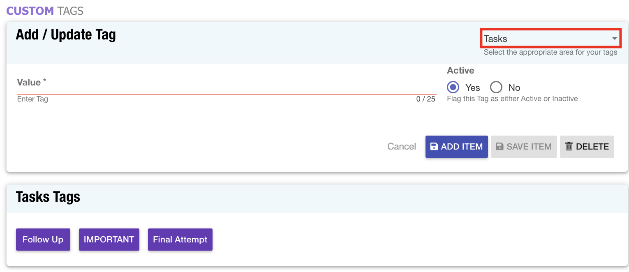Click the floppy disk icon on SAVE ITEM
This screenshot has height=272, width=629.
pyautogui.click(x=499, y=147)
